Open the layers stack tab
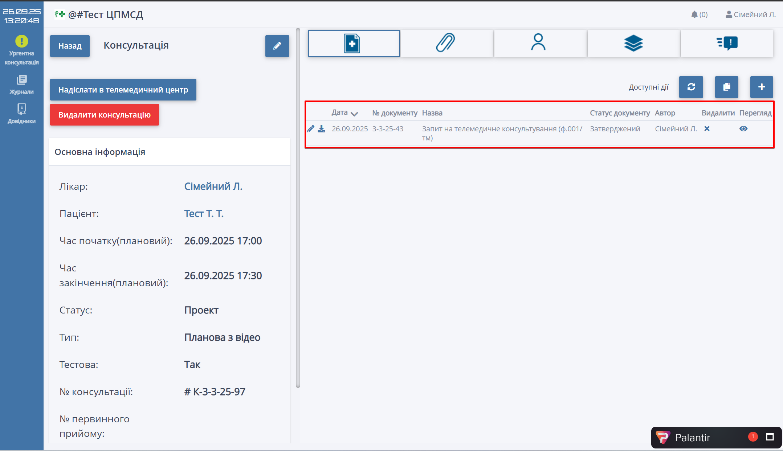This screenshot has width=783, height=451. point(633,44)
